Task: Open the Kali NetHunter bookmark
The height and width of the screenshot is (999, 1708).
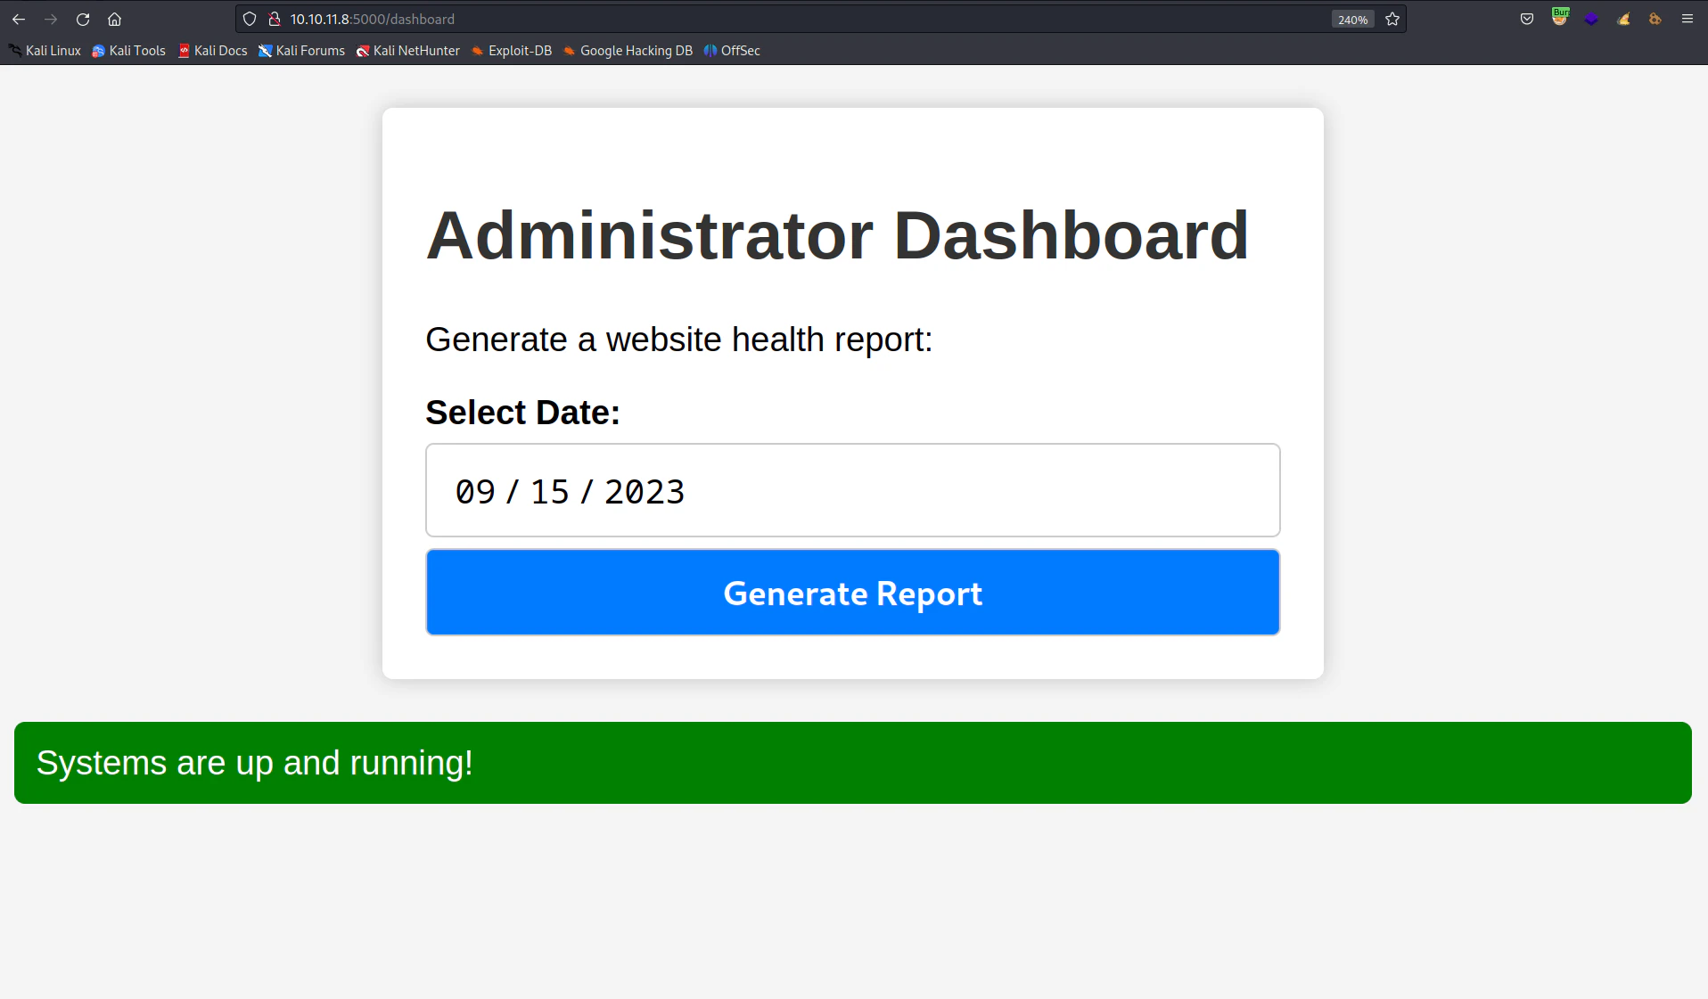Action: (x=408, y=51)
